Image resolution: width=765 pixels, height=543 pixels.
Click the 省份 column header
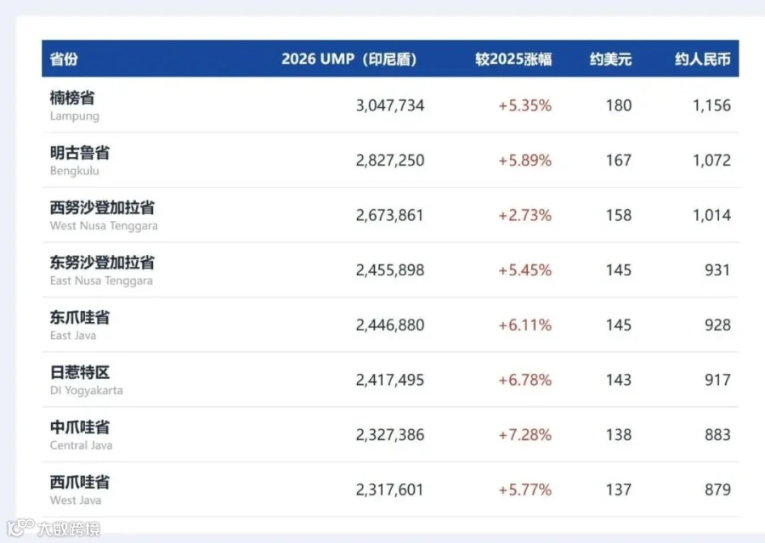click(64, 59)
